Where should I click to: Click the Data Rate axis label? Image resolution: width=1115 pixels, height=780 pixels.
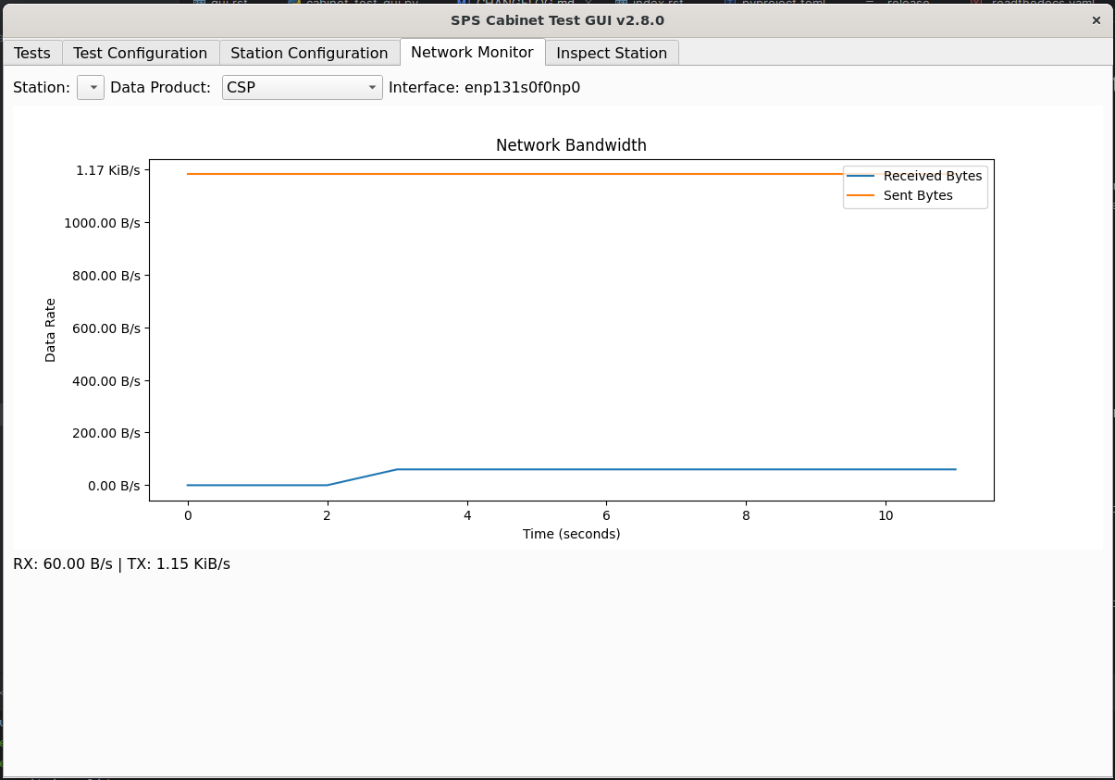pyautogui.click(x=50, y=328)
